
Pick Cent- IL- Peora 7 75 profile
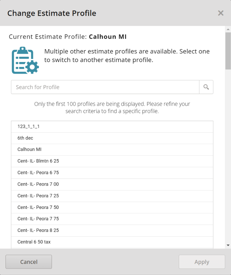[x=112, y=219]
